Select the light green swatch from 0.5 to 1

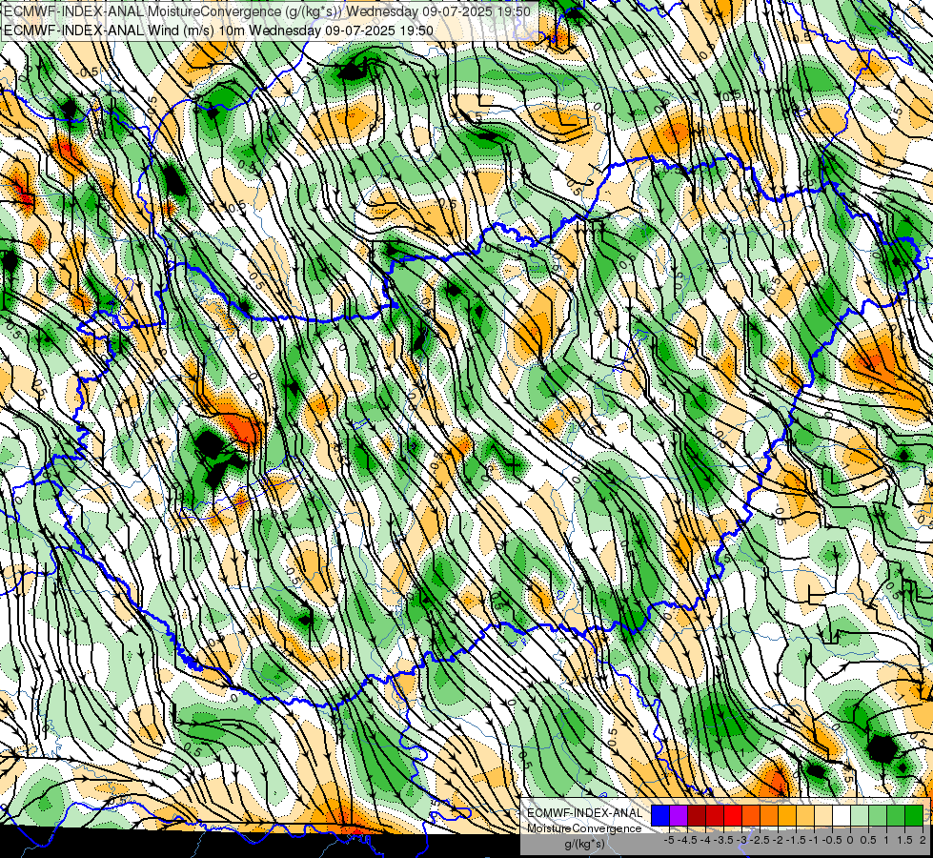coord(878,816)
